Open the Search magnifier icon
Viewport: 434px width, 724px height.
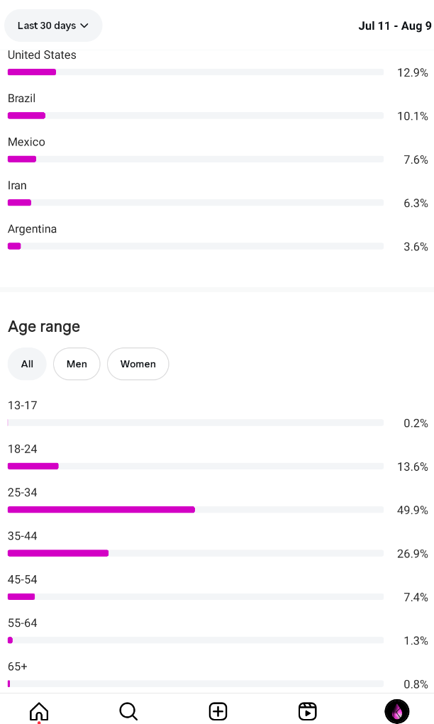128,711
